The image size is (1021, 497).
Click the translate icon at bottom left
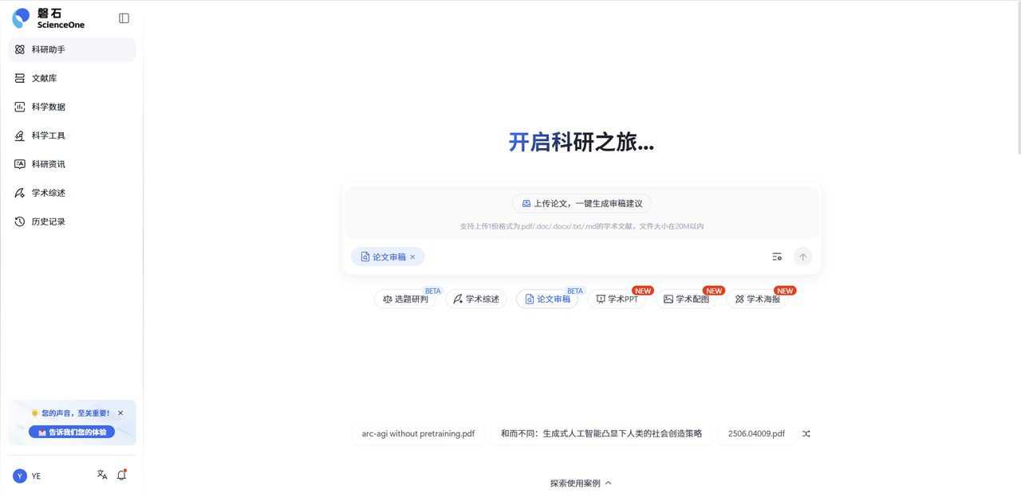101,474
